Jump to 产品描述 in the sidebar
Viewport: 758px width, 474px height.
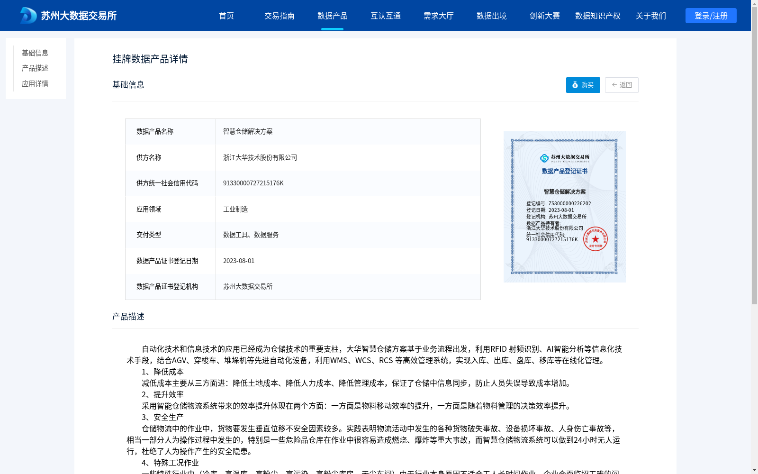tap(35, 68)
